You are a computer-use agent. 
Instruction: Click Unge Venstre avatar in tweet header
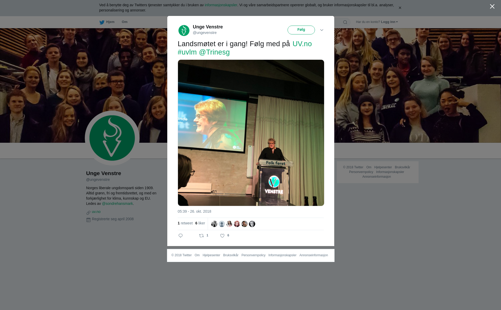(184, 31)
